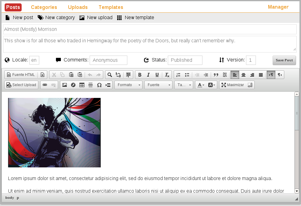This screenshot has height=206, width=301.
Task: Switch to the Templates tab
Action: 111,7
